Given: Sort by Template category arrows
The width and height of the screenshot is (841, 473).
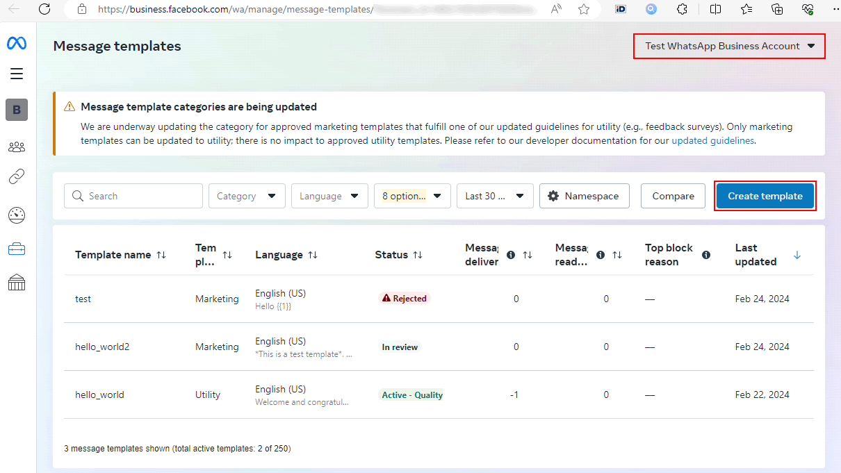Looking at the screenshot, I should pos(227,255).
